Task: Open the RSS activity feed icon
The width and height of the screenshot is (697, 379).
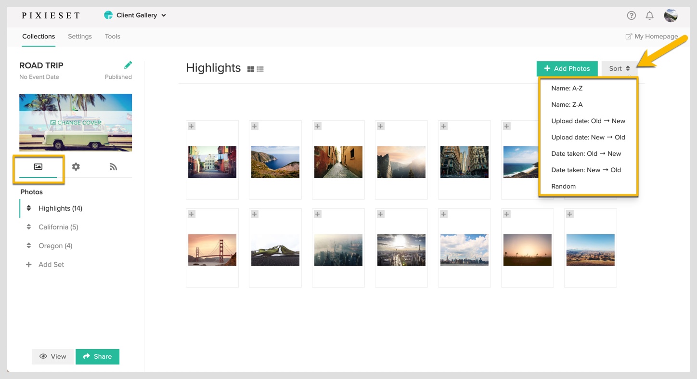Action: coord(113,166)
